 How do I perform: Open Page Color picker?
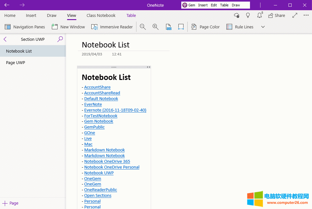click(205, 27)
